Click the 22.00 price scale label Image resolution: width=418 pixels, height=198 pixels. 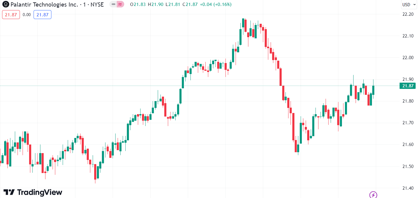pos(408,58)
